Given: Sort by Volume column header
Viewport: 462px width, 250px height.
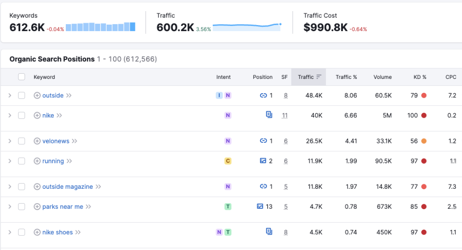Looking at the screenshot, I should point(382,77).
